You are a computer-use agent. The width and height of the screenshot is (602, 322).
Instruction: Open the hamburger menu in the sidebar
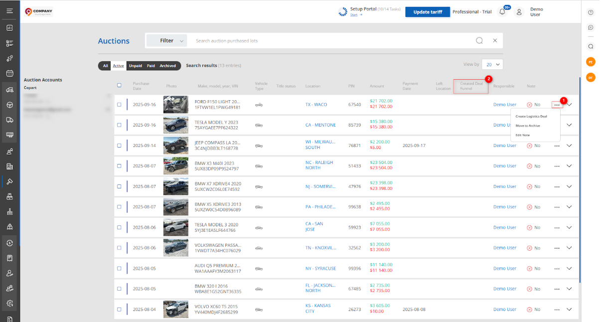[x=9, y=11]
